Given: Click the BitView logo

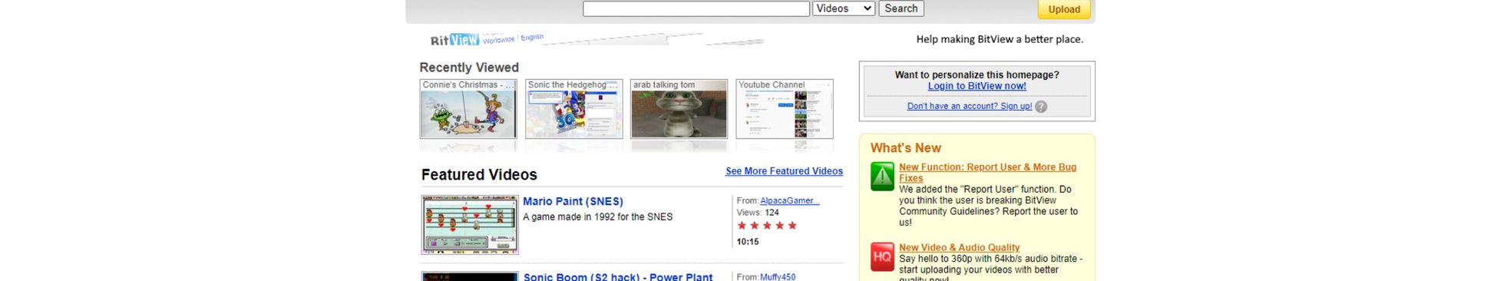Looking at the screenshot, I should click(x=454, y=39).
